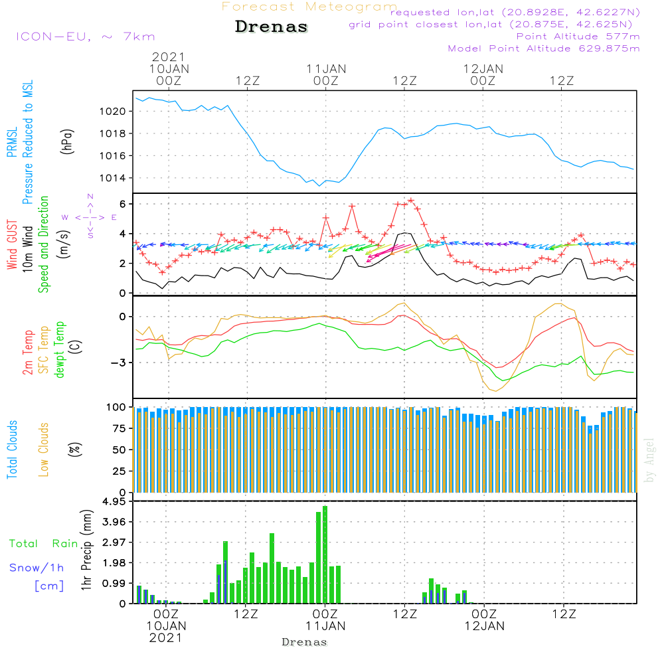Click the blue "Snow/1h" legend label
Image resolution: width=664 pixels, height=664 pixels.
[37, 568]
